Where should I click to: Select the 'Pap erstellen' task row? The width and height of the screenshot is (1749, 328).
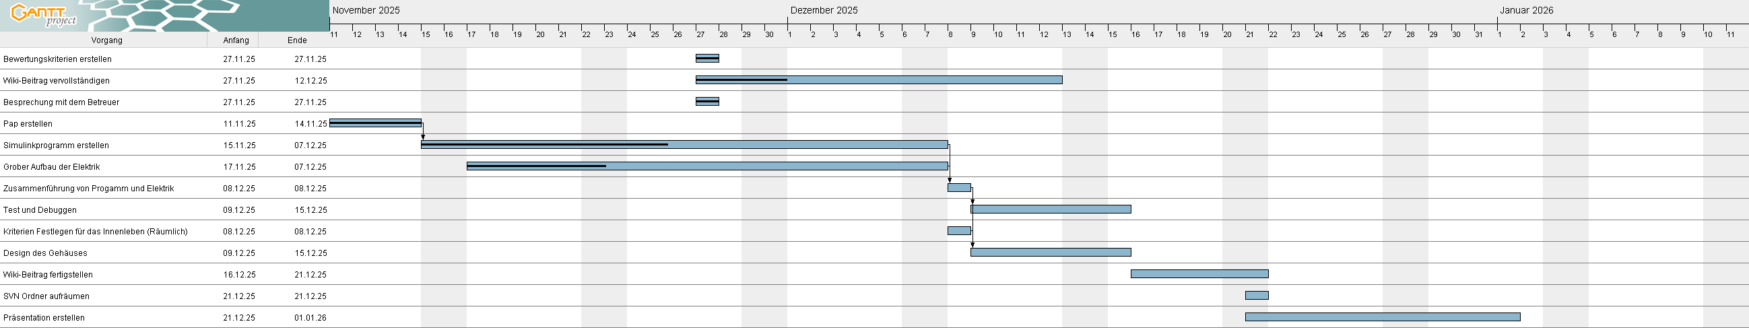click(x=28, y=124)
